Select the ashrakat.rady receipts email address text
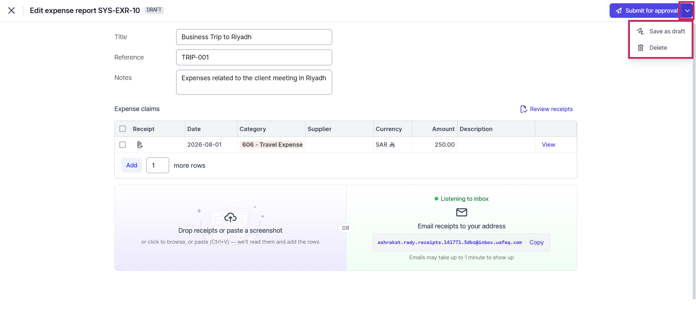Viewport: 696px width, 329px height. click(449, 242)
